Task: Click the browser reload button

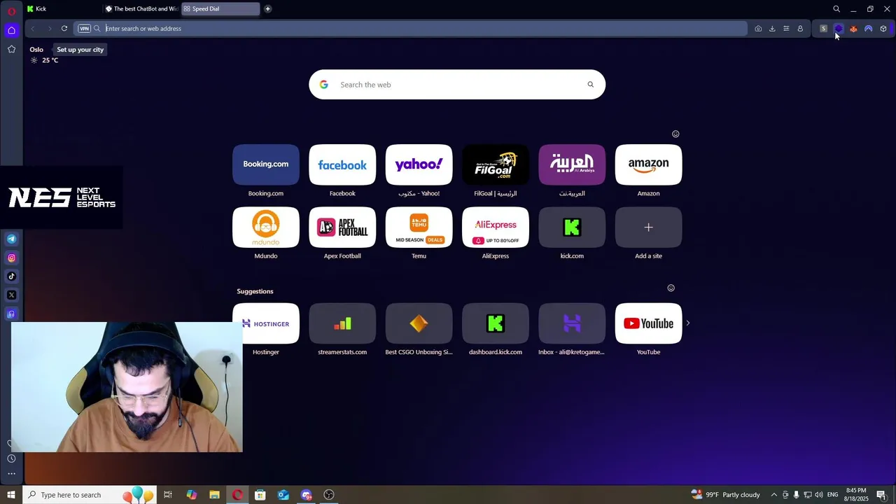Action: click(64, 29)
